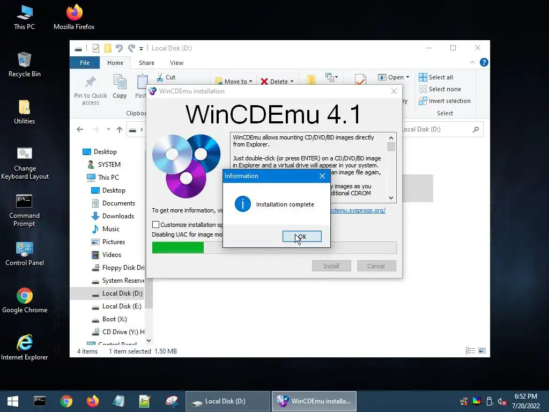Image resolution: width=549 pixels, height=412 pixels.
Task: Collapse the ribbon with chevron
Action: [x=472, y=62]
